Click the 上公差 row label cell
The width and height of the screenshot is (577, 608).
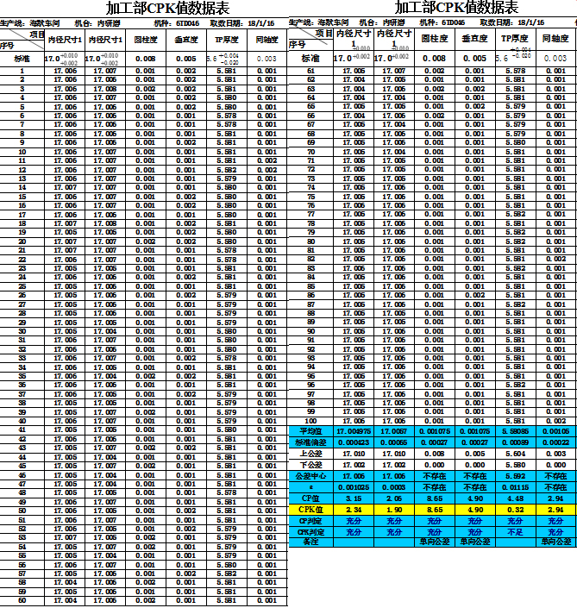click(x=310, y=452)
